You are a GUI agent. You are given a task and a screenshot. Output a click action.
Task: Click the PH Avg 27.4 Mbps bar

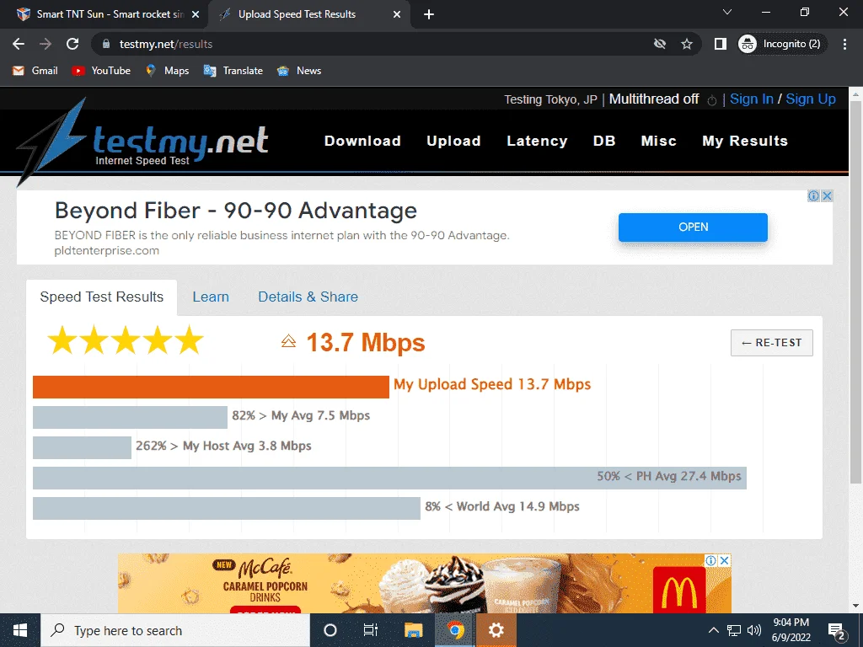(389, 478)
